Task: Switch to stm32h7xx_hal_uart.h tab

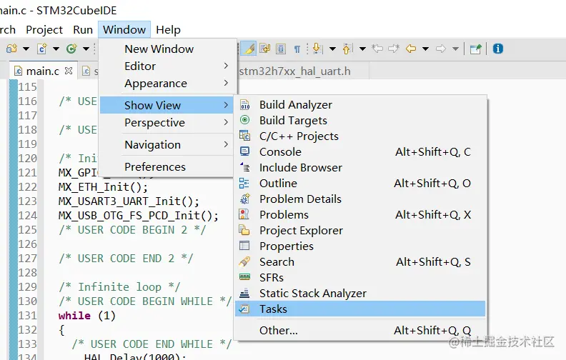Action: click(x=294, y=71)
